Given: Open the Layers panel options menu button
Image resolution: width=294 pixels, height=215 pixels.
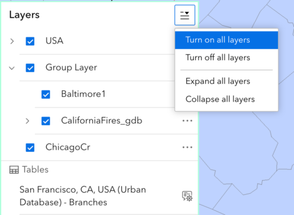Looking at the screenshot, I should [185, 15].
